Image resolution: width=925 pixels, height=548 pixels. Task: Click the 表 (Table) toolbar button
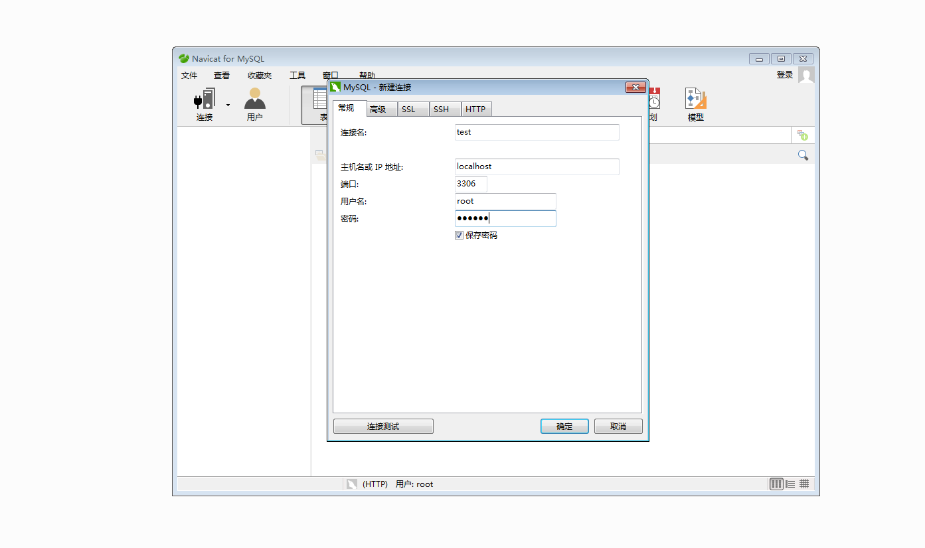click(314, 105)
